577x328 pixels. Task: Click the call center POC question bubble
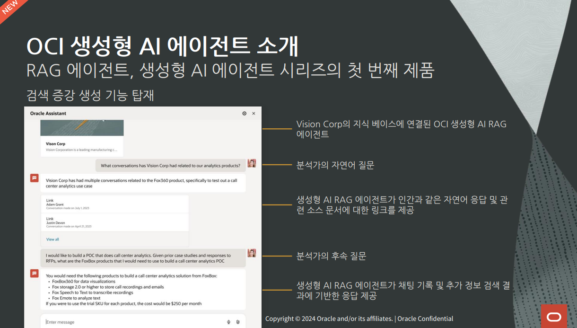point(142,258)
